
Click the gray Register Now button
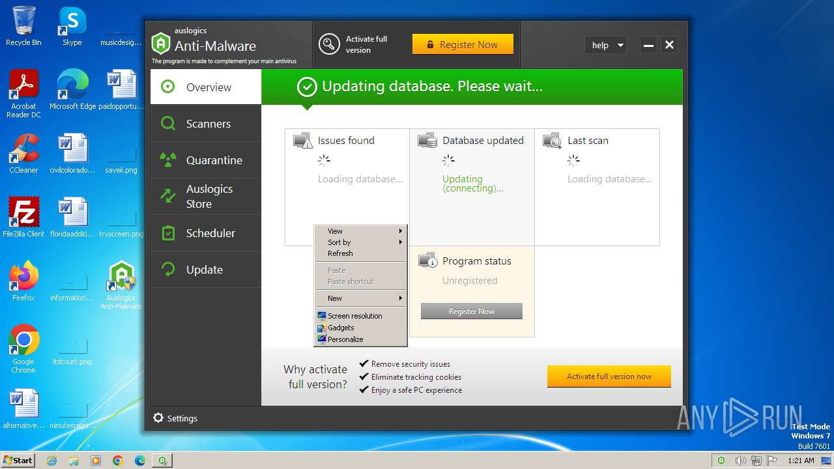click(x=472, y=311)
